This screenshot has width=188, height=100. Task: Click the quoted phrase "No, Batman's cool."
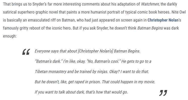point(104,61)
